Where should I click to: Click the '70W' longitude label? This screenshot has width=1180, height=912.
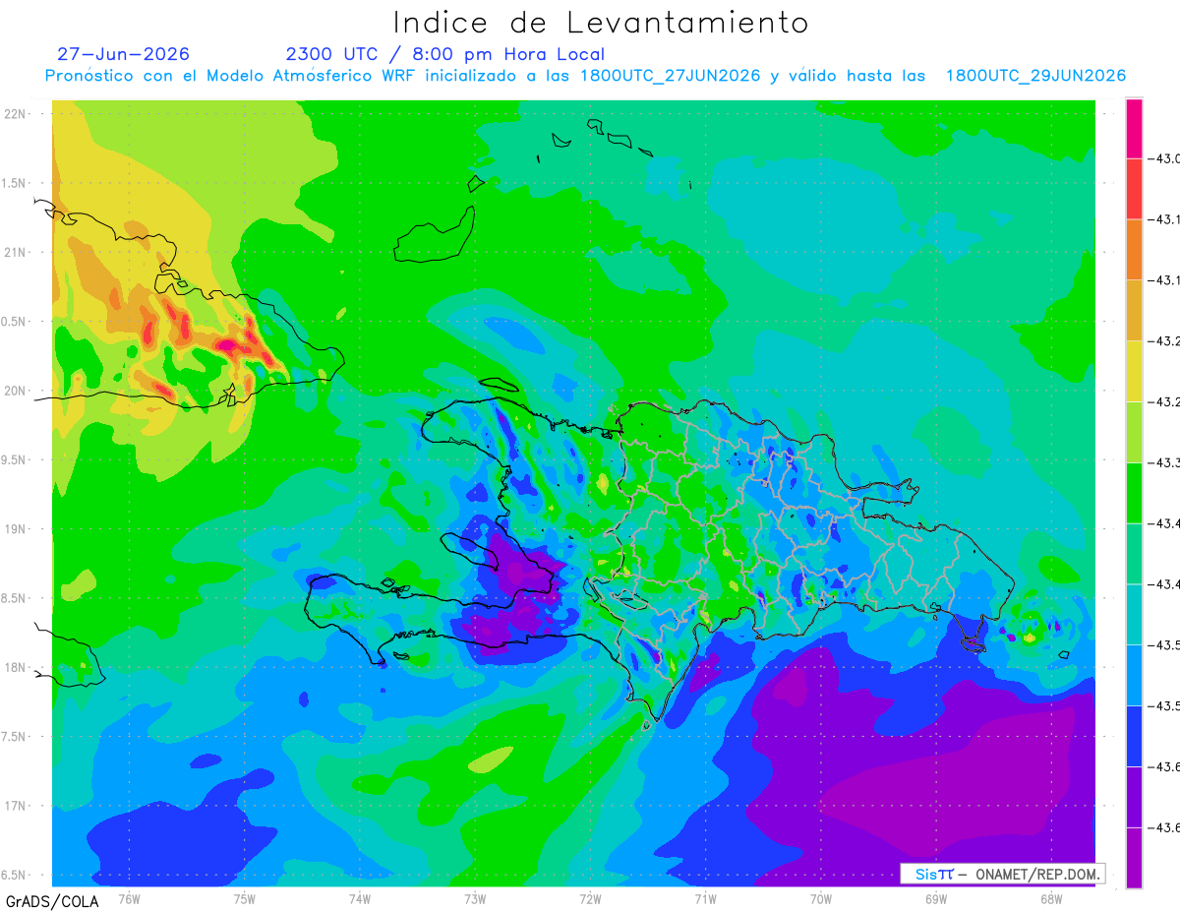(821, 898)
